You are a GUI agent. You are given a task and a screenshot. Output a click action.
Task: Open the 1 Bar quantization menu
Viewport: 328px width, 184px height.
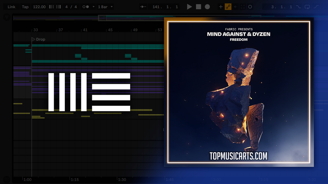click(x=105, y=7)
